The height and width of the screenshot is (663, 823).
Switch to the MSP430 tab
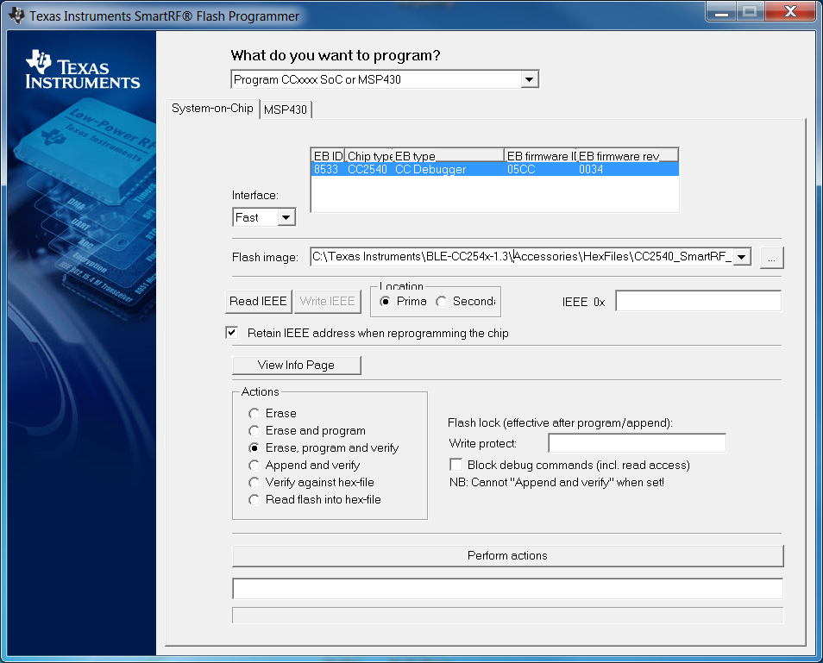coord(285,109)
